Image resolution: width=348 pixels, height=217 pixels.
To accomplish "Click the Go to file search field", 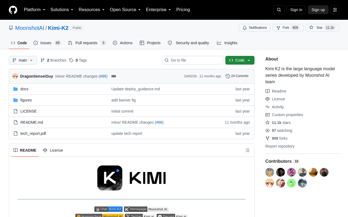I will (192, 60).
